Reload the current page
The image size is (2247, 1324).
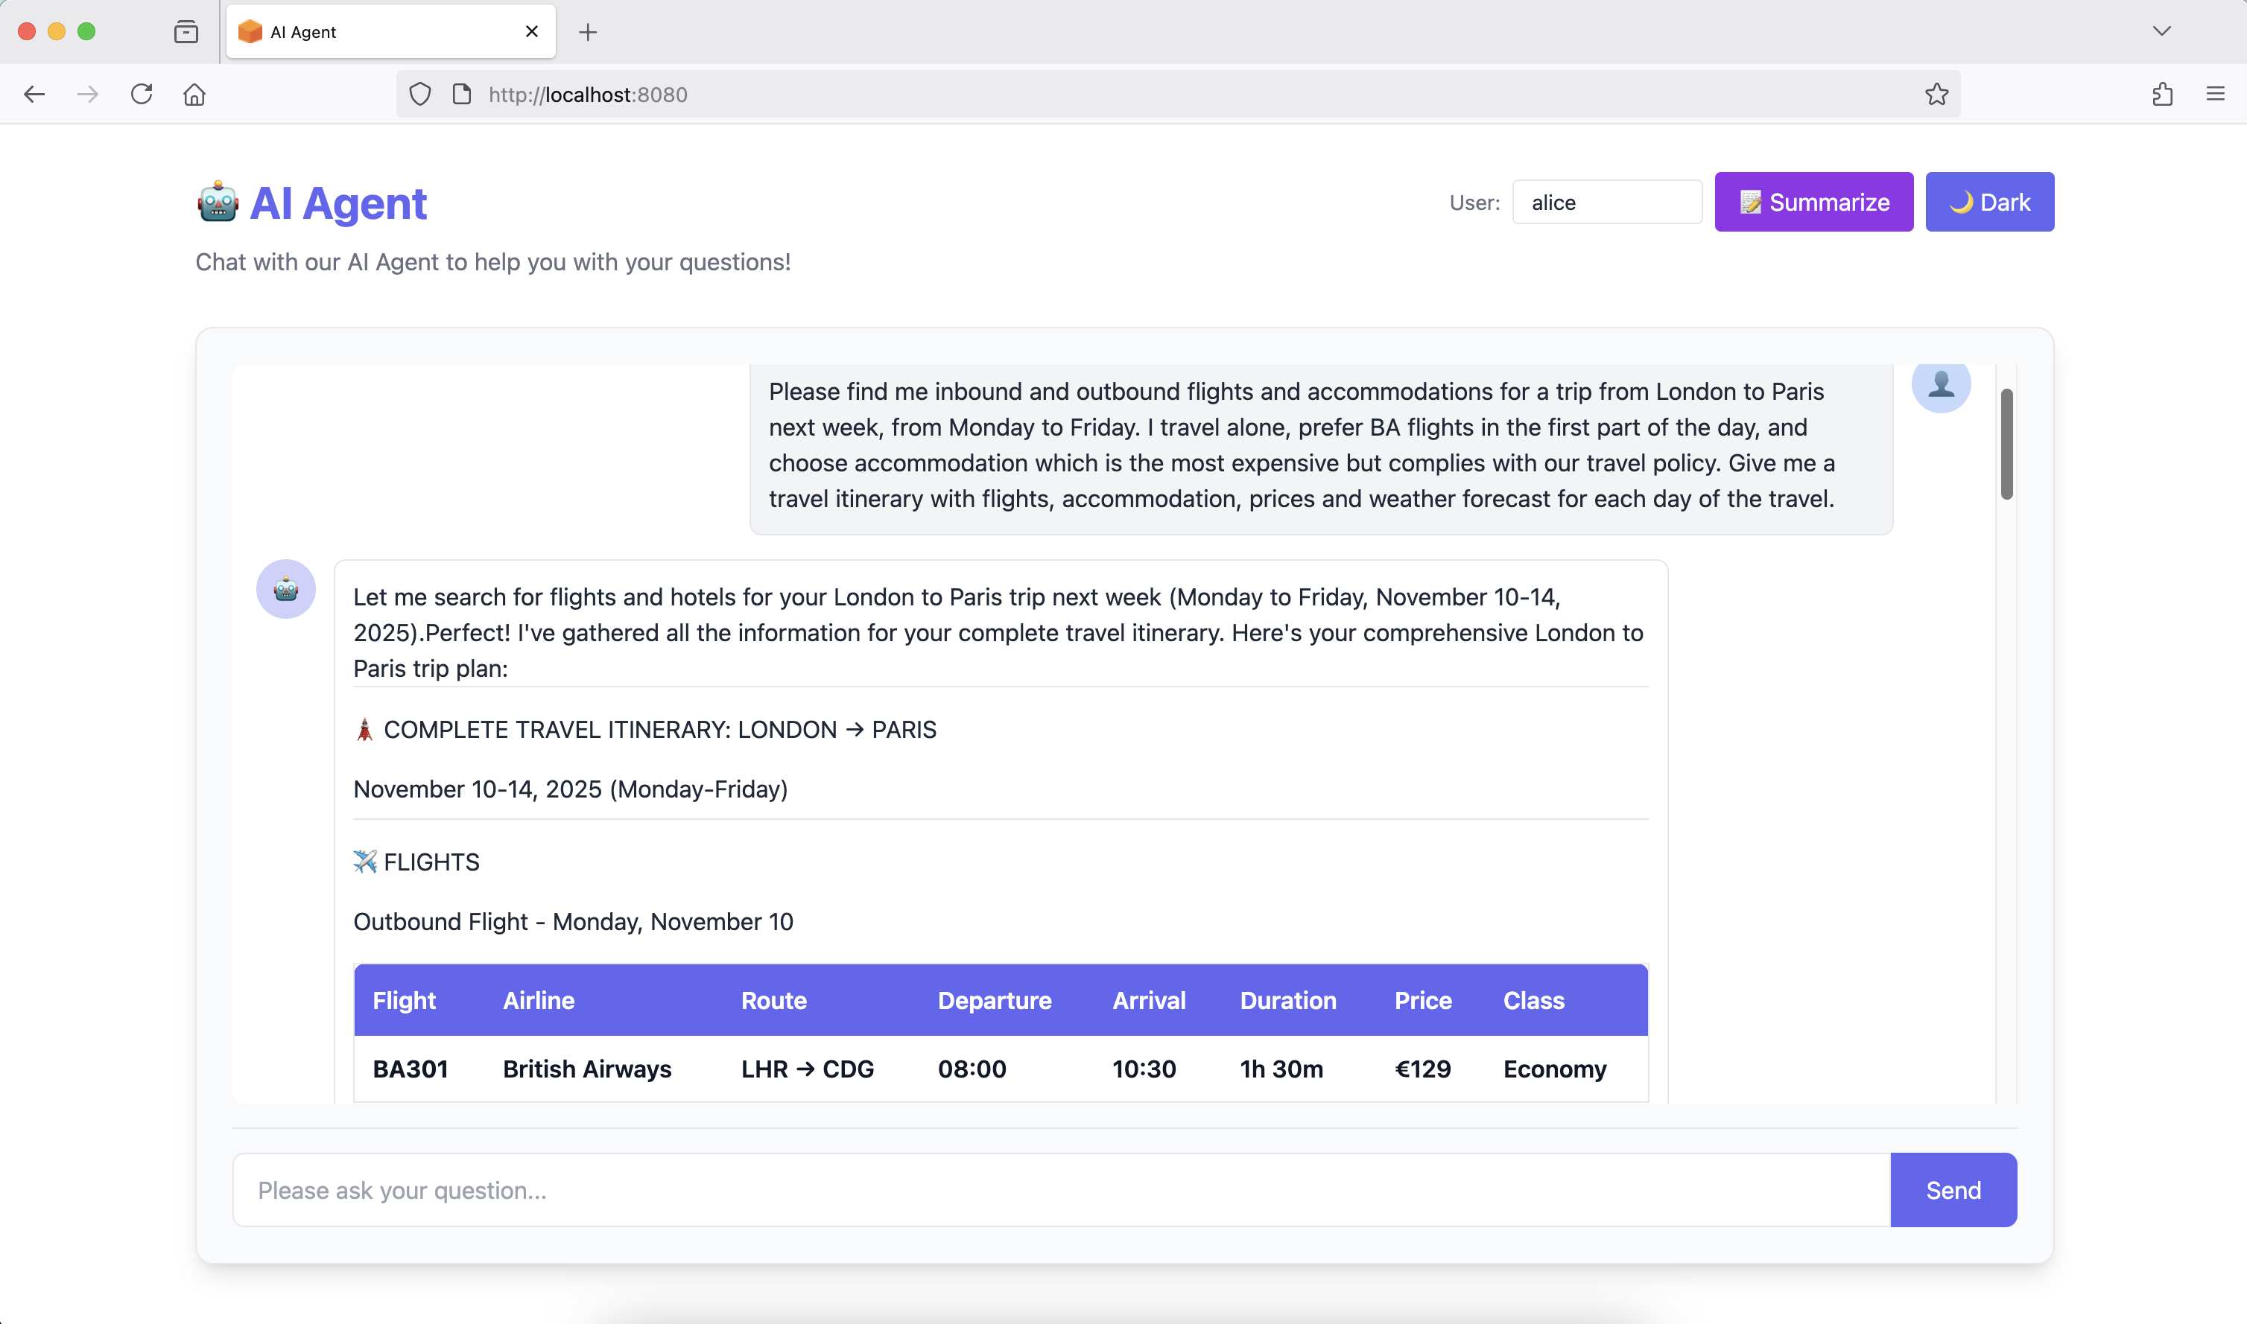[x=141, y=95]
